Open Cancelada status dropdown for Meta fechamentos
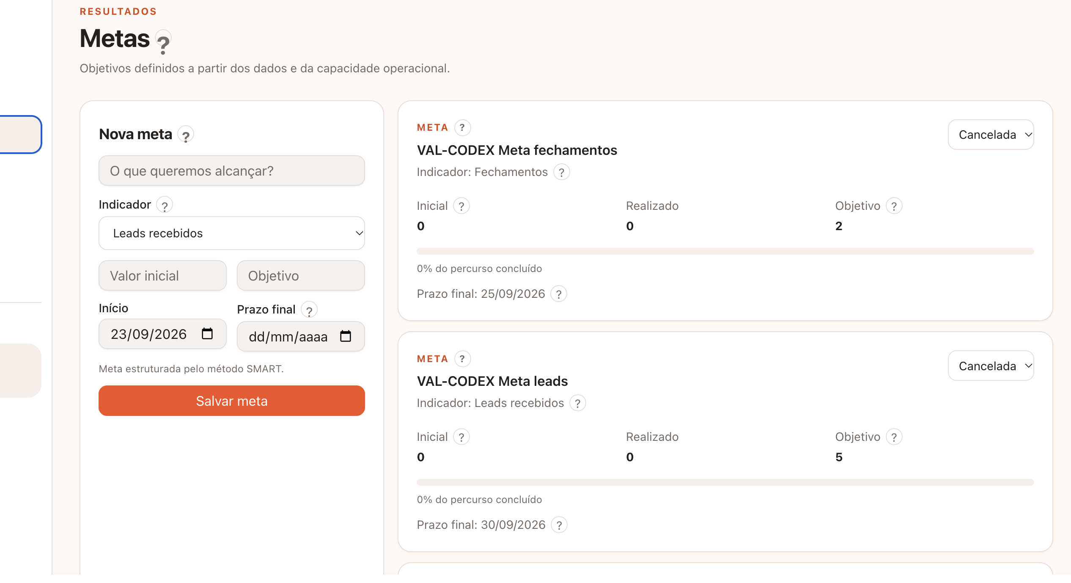This screenshot has height=583, width=1071. (x=991, y=135)
